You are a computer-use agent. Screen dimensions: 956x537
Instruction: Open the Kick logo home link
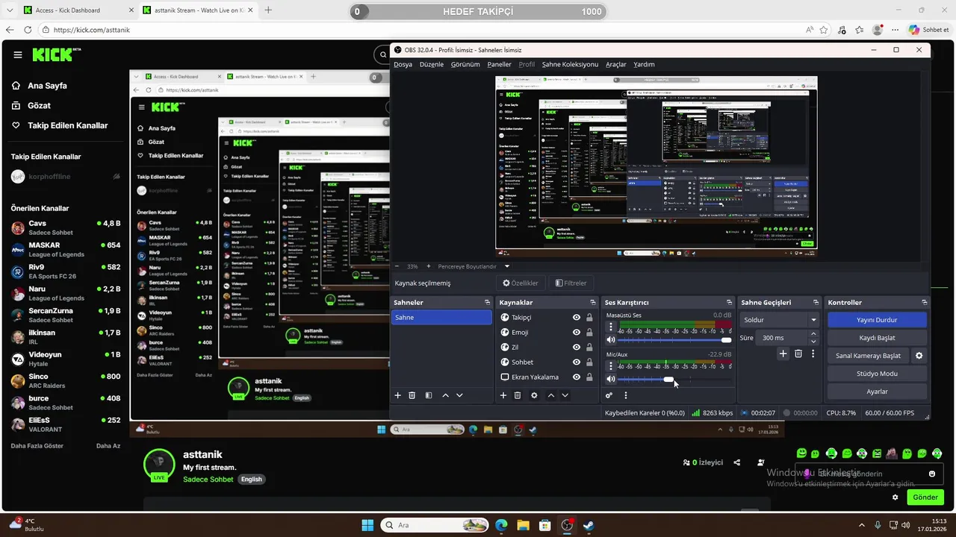[x=57, y=54]
